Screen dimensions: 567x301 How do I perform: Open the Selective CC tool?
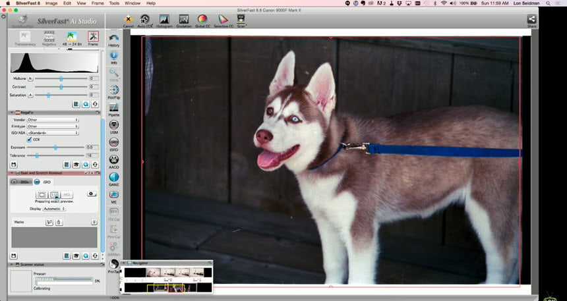pos(223,21)
